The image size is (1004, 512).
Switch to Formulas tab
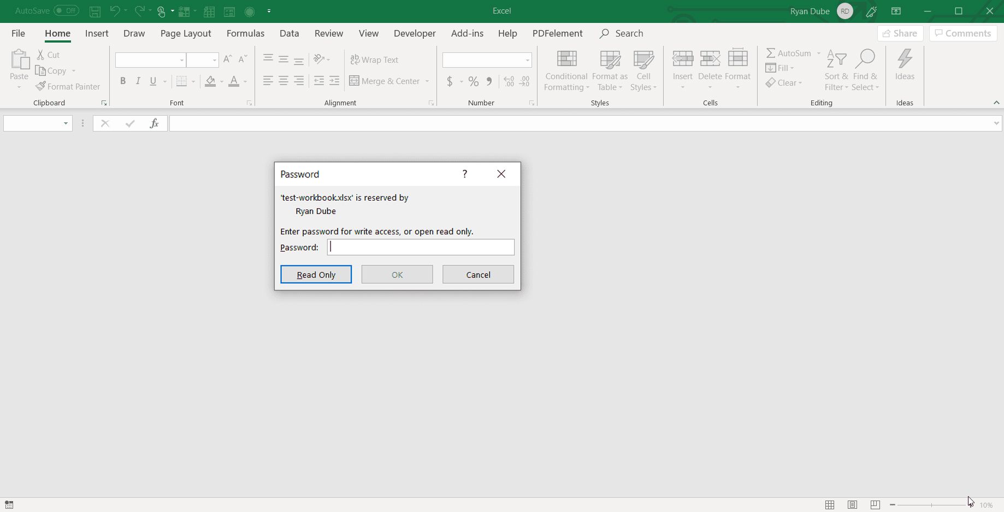(245, 33)
